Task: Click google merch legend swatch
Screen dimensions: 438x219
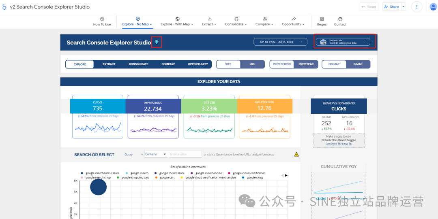Action: (x=127, y=173)
